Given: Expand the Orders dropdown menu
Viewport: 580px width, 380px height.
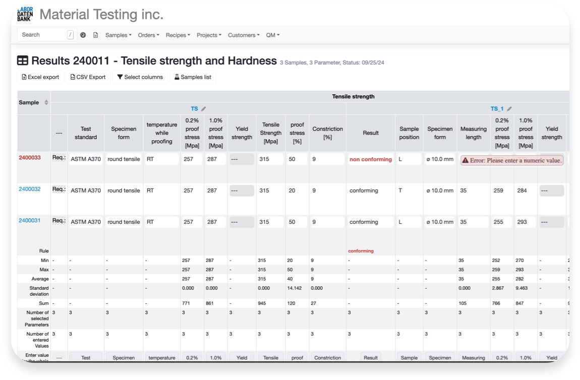Looking at the screenshot, I should click(x=148, y=35).
